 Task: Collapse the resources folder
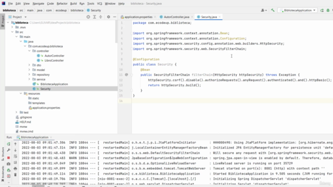pyautogui.click(x=21, y=94)
